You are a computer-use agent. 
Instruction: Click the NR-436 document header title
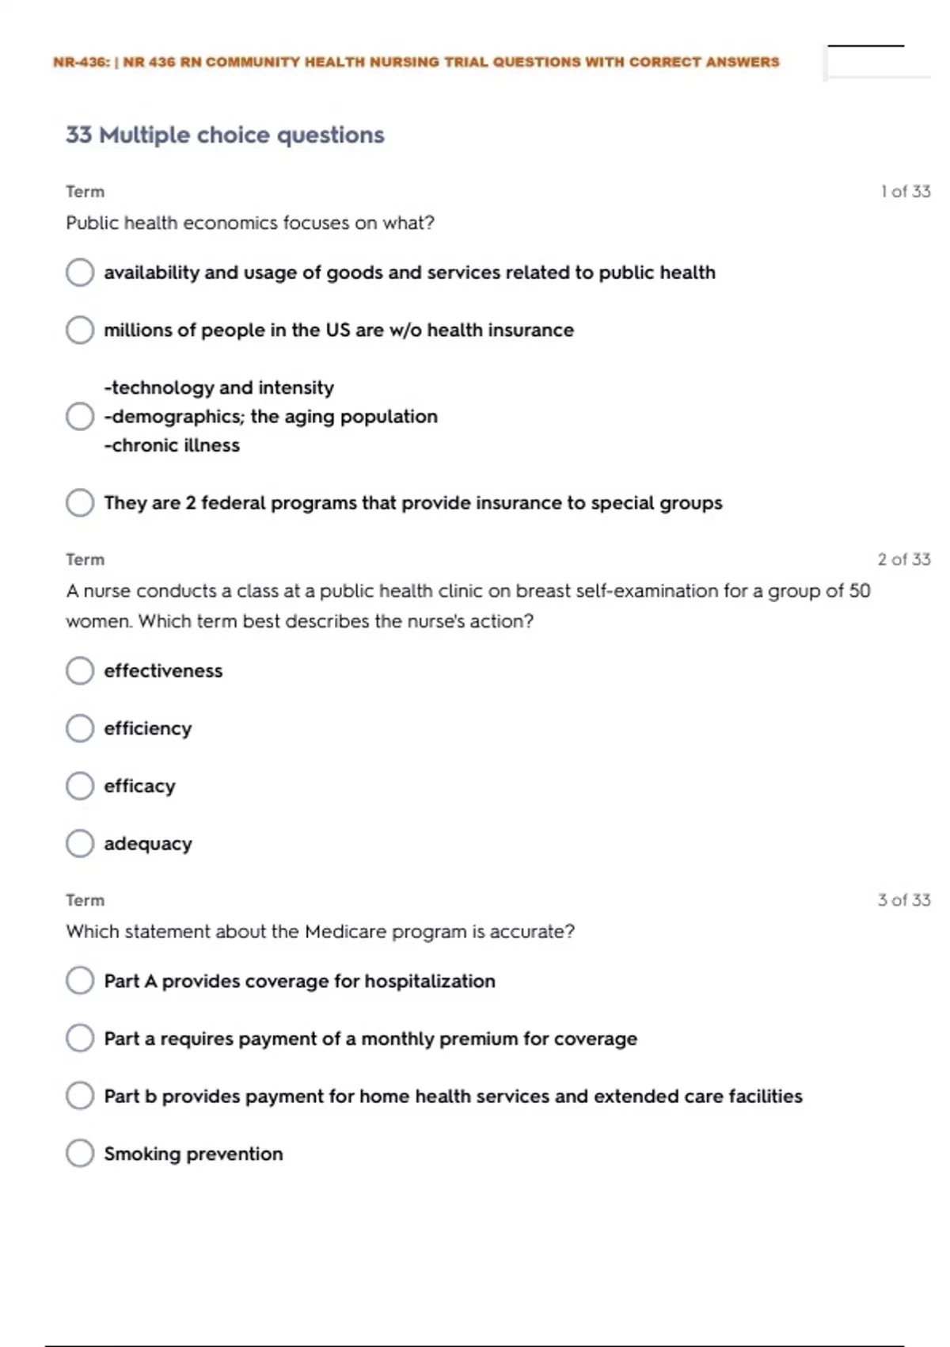(x=416, y=62)
